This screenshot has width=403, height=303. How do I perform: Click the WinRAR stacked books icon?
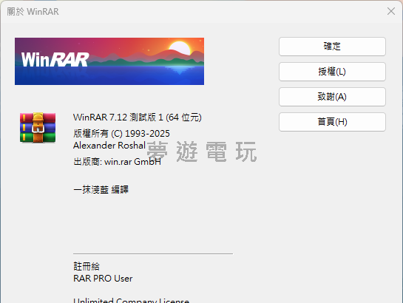click(x=38, y=127)
